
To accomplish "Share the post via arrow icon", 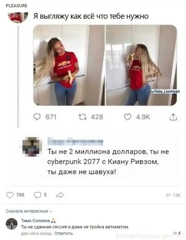I will [60, 195].
